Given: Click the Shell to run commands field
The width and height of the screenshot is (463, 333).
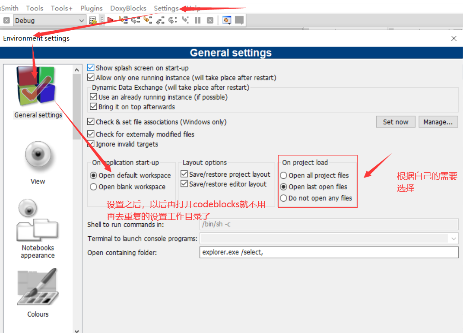Looking at the screenshot, I should pyautogui.click(x=329, y=224).
